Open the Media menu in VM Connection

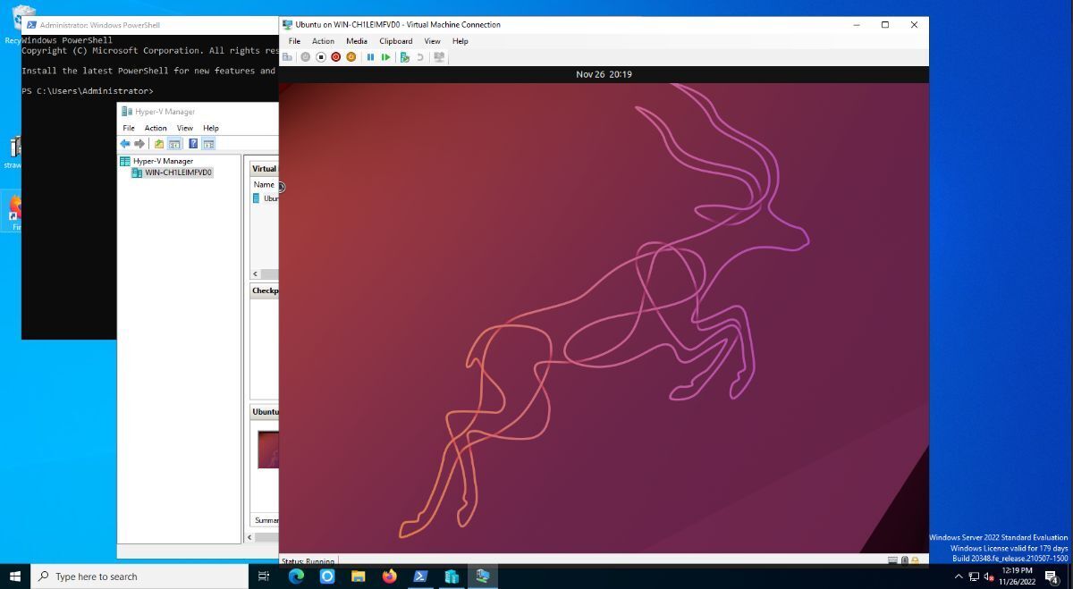pos(356,41)
